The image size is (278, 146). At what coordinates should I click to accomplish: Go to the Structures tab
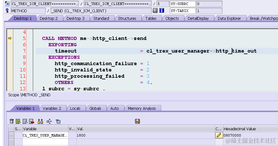[127, 18]
